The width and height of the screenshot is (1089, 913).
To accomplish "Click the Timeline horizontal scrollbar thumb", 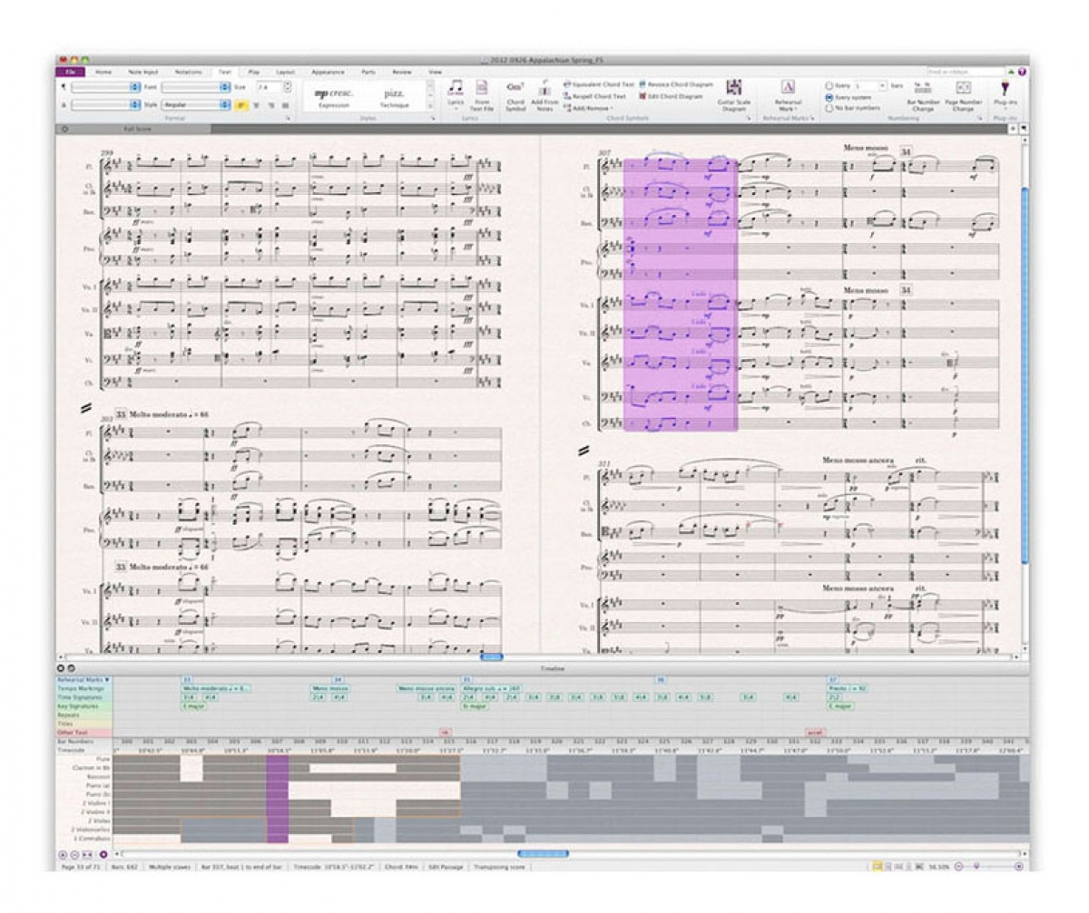I will pyautogui.click(x=543, y=853).
